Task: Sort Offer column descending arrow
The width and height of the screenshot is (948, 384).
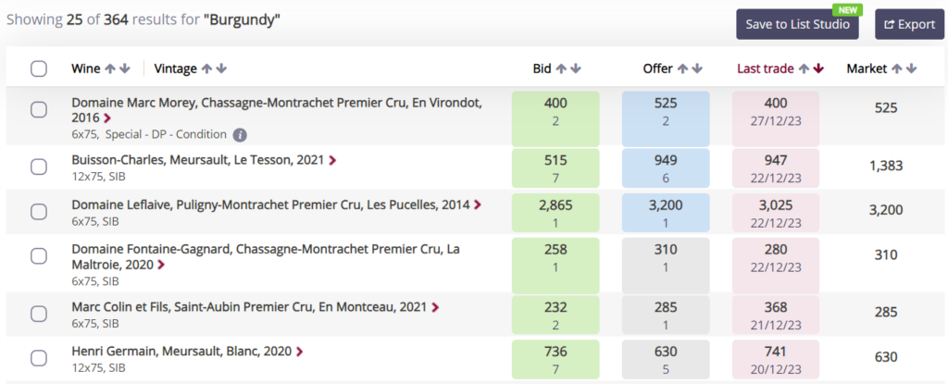Action: (x=697, y=69)
